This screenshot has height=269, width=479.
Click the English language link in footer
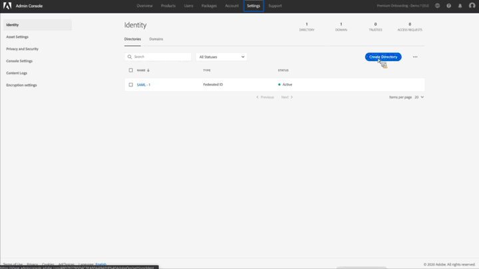click(x=101, y=264)
